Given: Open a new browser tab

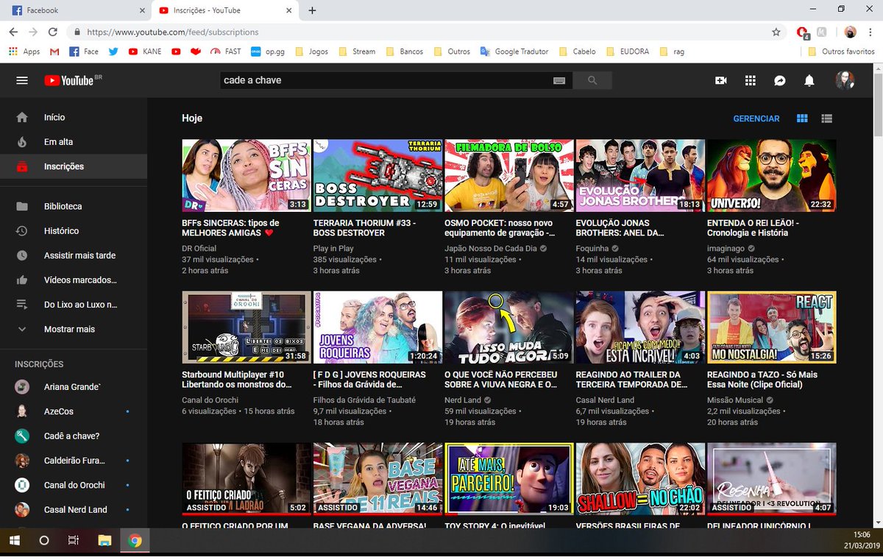Looking at the screenshot, I should (312, 10).
